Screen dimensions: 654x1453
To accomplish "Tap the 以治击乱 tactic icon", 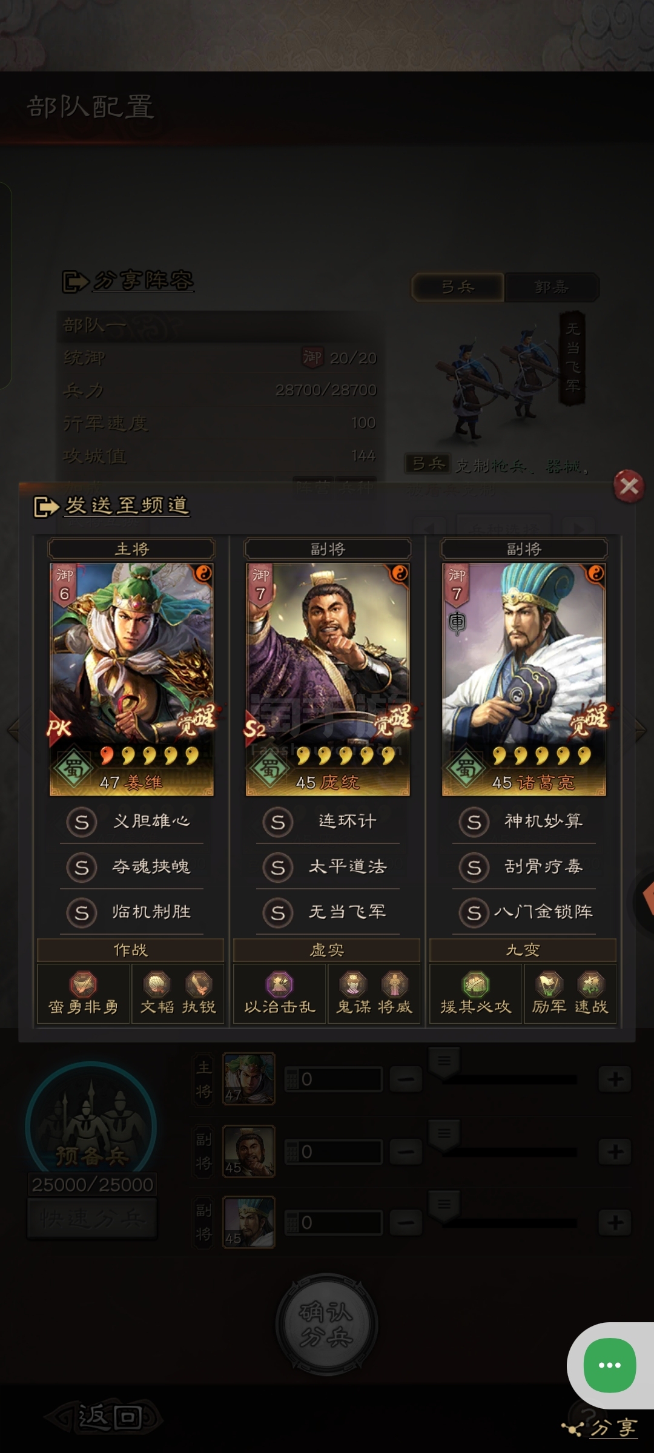I will (280, 984).
